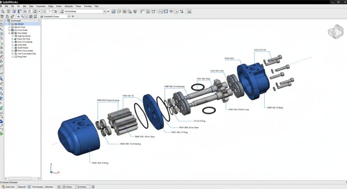Click the 'PART-001: Drive Gear' callout label
The height and width of the screenshot is (189, 347).
144,136
